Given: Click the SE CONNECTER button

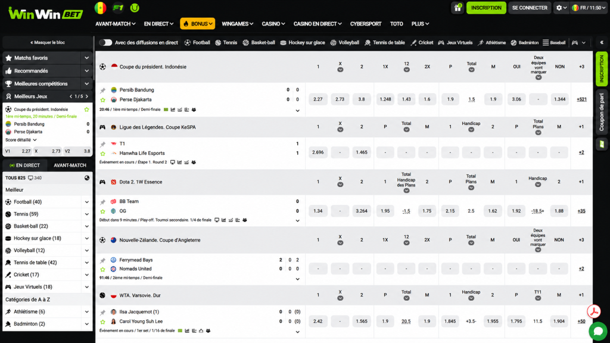Looking at the screenshot, I should point(530,8).
